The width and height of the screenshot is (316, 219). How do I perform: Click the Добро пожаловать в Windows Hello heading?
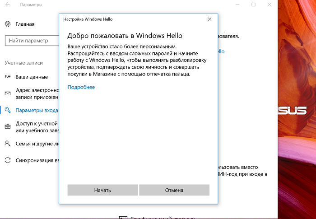pos(125,36)
